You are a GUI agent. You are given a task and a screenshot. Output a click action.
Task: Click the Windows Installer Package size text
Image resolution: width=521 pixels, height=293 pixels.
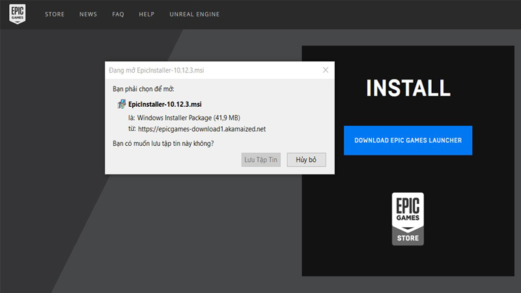[x=188, y=118]
